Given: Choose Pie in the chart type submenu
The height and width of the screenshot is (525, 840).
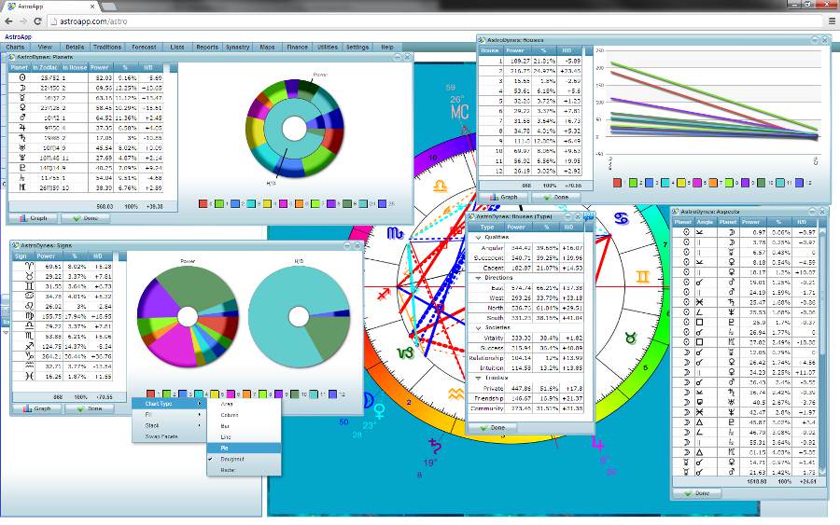Looking at the screenshot, I should click(224, 448).
